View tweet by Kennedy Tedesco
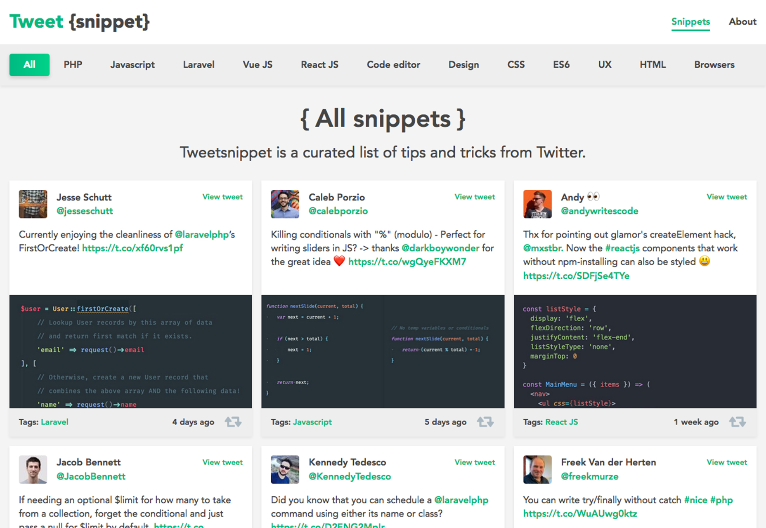Screen dimensions: 766x528 (x=475, y=462)
